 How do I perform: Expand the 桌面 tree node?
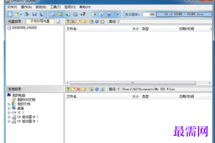(x=9, y=108)
